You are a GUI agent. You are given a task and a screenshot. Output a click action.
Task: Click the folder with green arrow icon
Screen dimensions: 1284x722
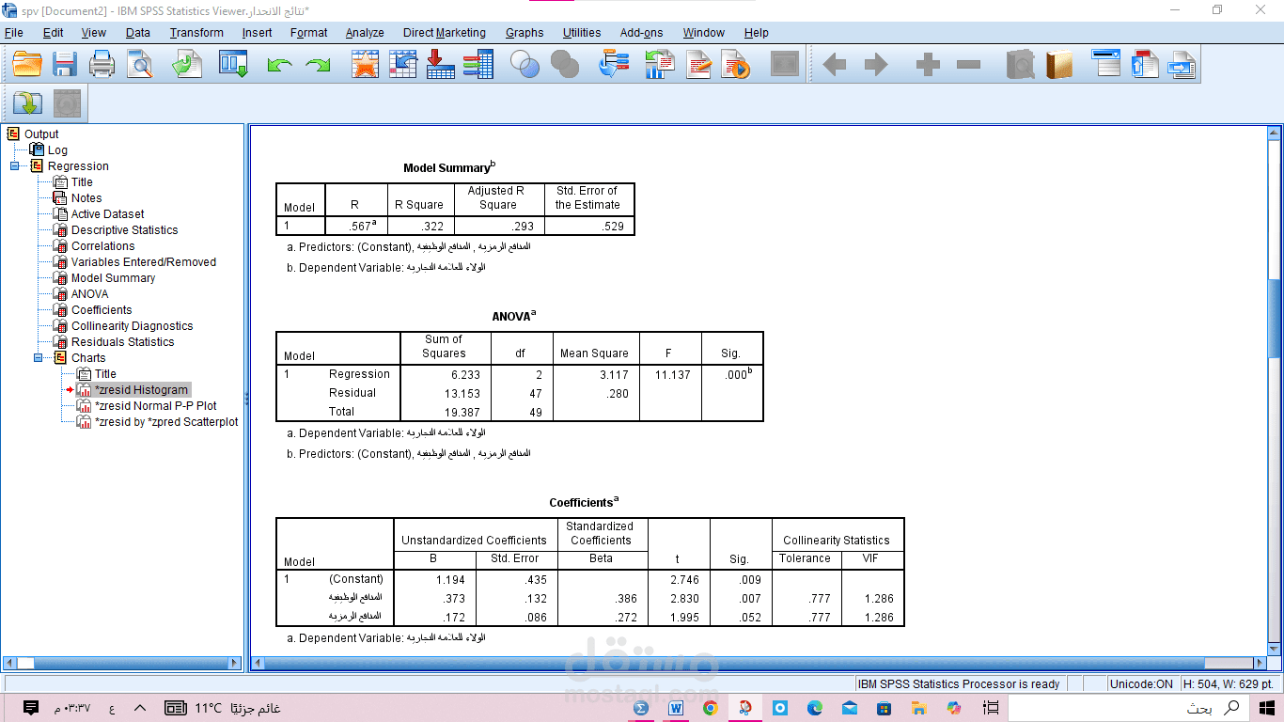(27, 102)
